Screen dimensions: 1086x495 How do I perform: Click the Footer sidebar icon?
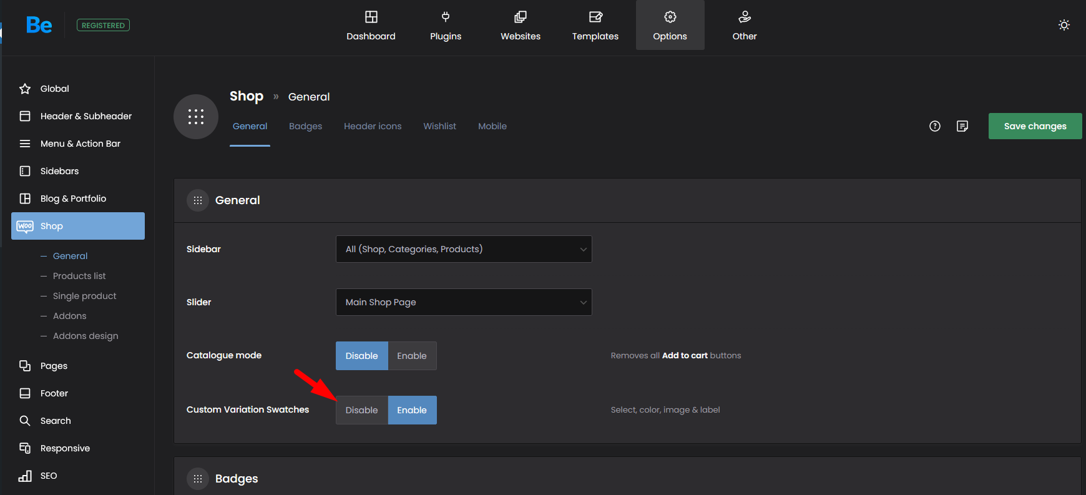pos(25,393)
